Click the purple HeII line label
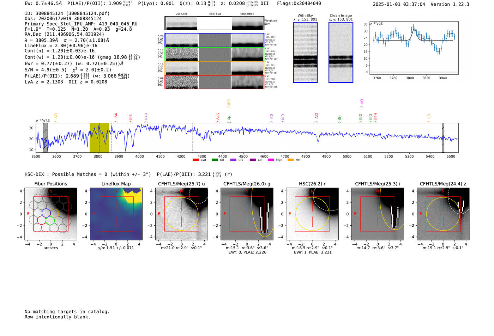494x336 pixels. (146, 117)
